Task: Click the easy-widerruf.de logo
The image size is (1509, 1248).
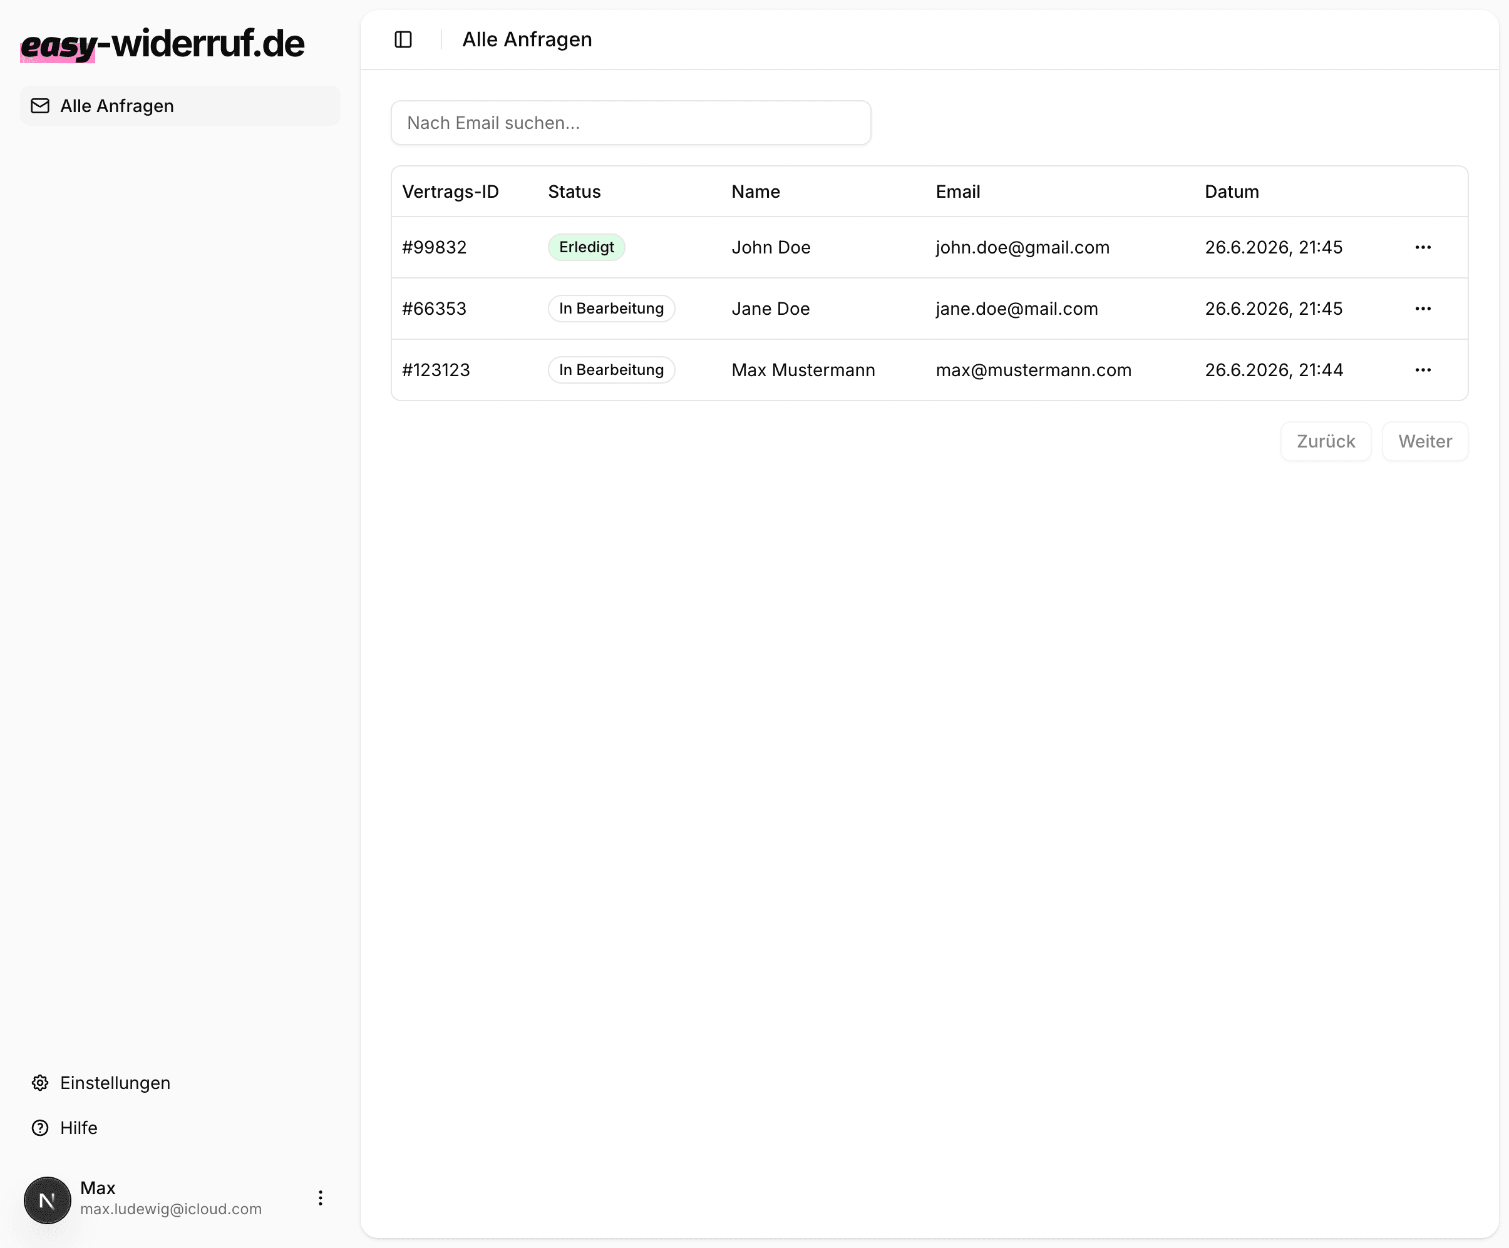Action: click(x=162, y=44)
